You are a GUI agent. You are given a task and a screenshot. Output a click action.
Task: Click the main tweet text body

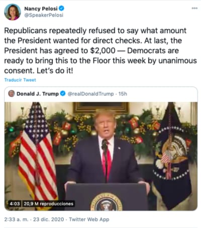[x=100, y=50]
